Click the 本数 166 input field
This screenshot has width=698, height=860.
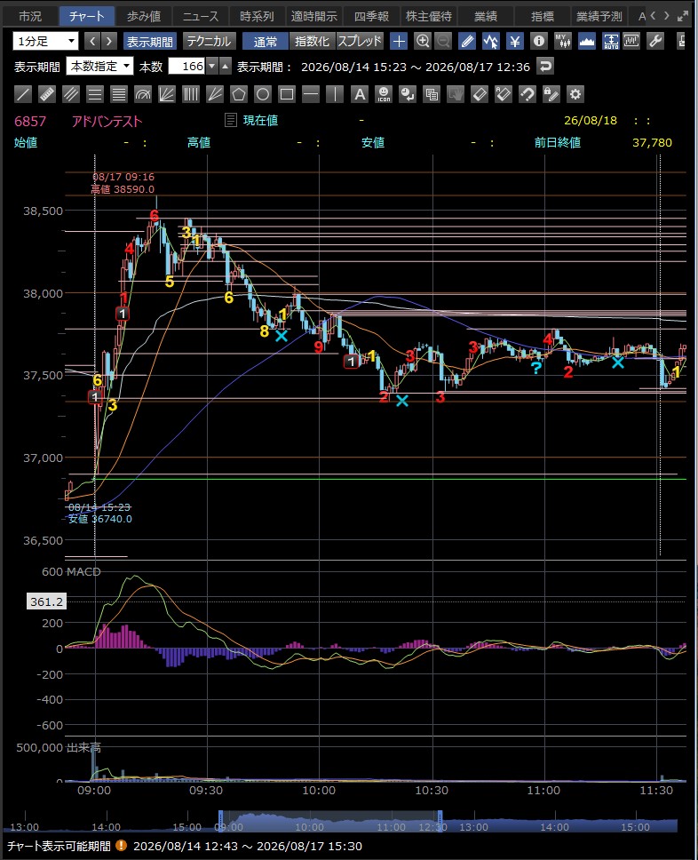pyautogui.click(x=186, y=67)
